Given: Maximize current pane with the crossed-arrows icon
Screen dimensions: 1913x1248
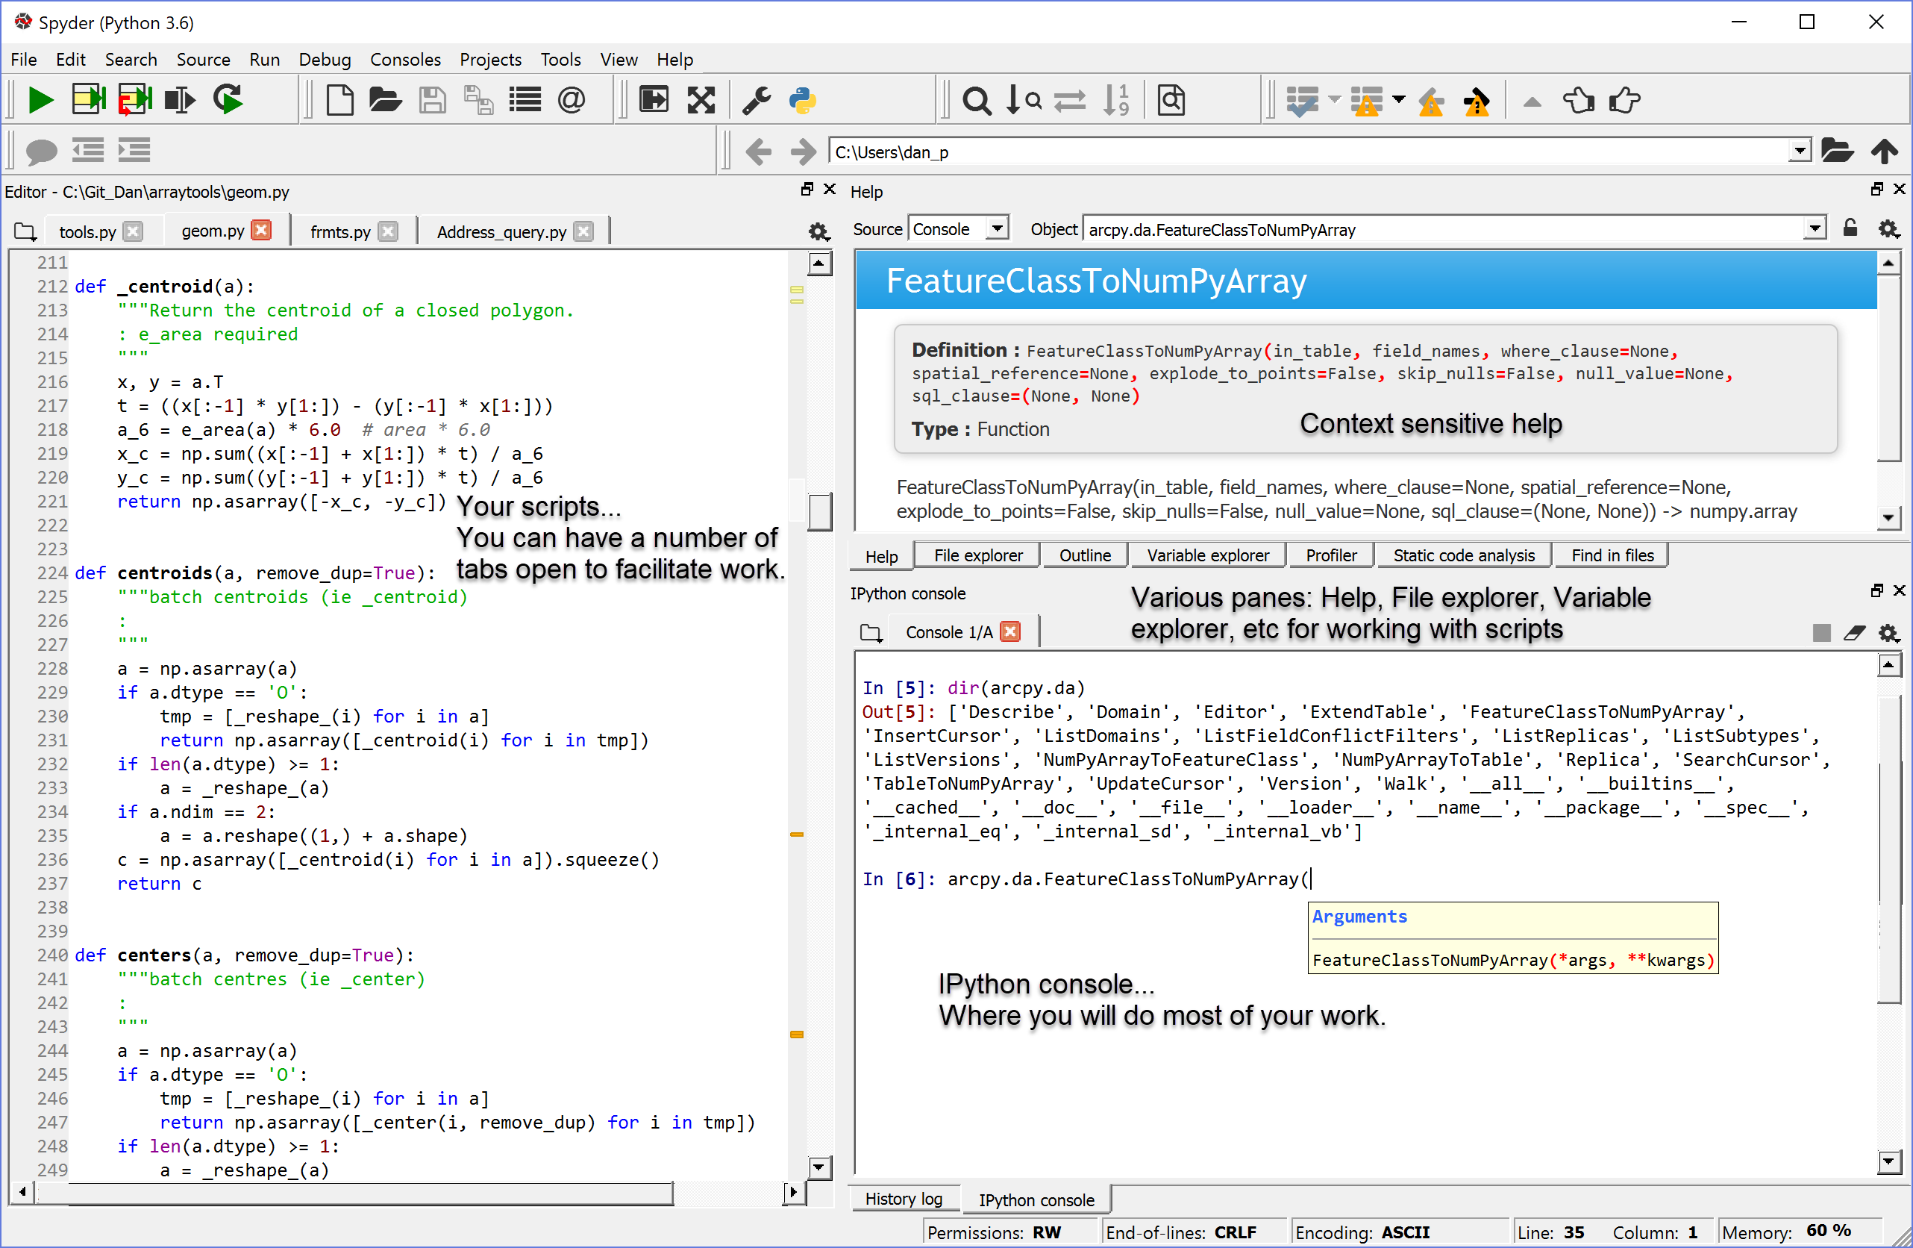Looking at the screenshot, I should tap(701, 101).
